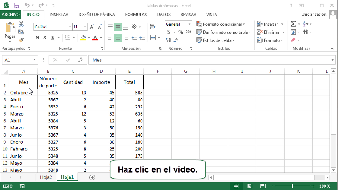Collapse the ribbon with the arrow
Viewport: 338px width, 190px height.
(x=332, y=49)
